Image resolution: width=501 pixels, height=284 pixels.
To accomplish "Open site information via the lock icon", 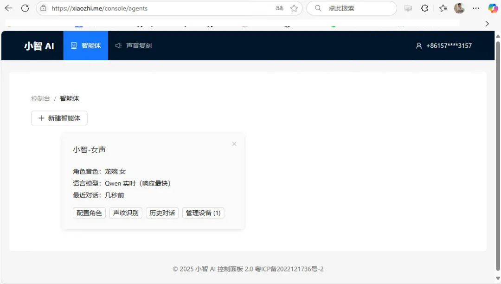I will click(x=44, y=8).
